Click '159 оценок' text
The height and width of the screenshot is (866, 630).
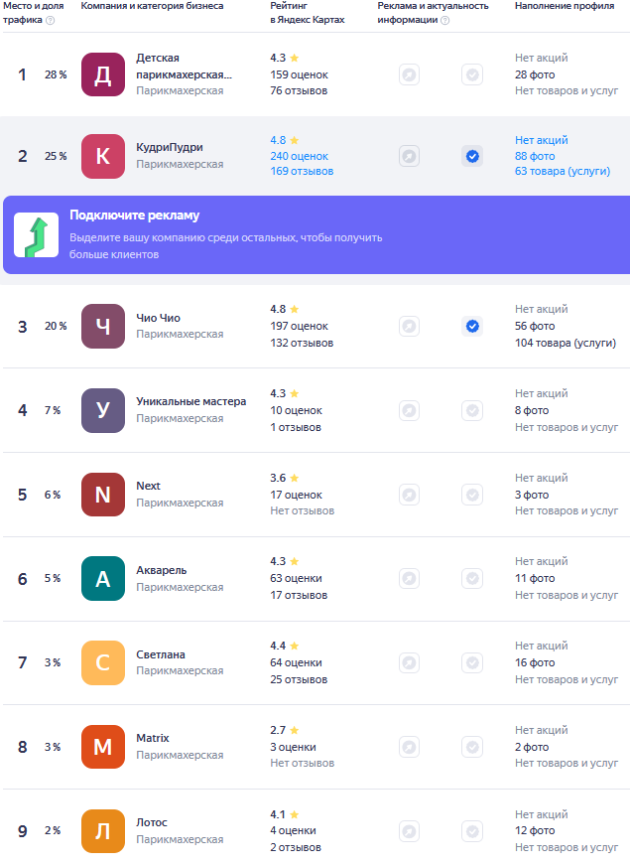pos(299,75)
